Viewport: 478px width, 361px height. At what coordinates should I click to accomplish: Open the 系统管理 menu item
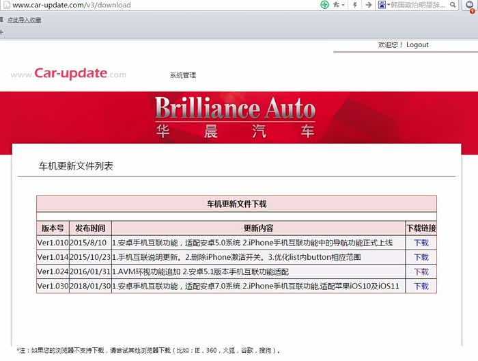coord(183,75)
